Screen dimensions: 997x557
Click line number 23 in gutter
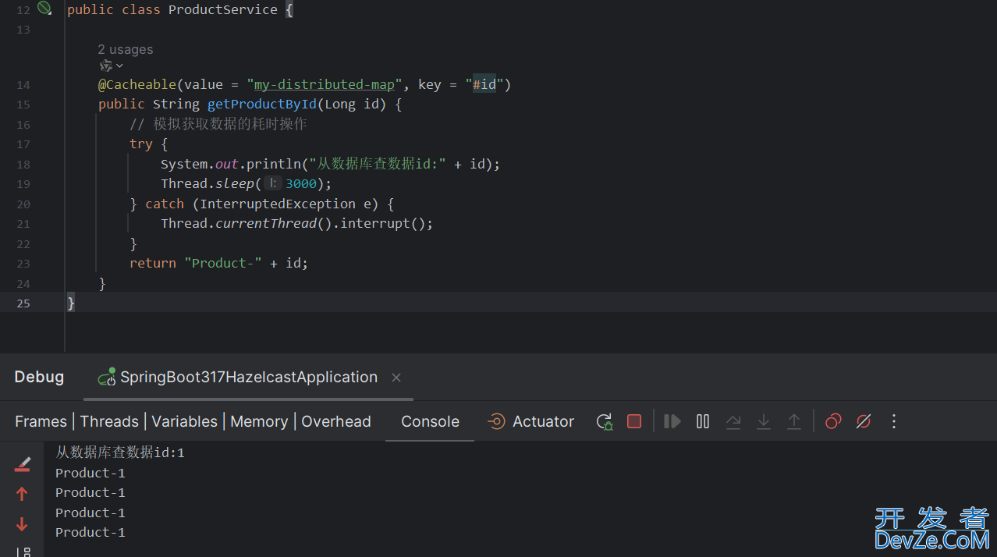23,264
